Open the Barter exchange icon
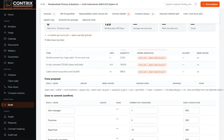The image size is (224, 140). coord(5,63)
